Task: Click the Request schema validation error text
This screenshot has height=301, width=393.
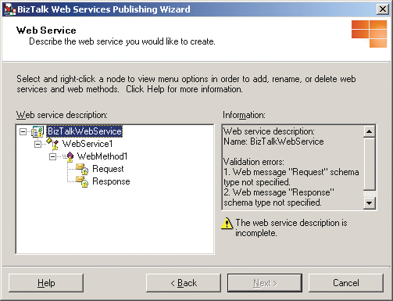Action: (291, 177)
